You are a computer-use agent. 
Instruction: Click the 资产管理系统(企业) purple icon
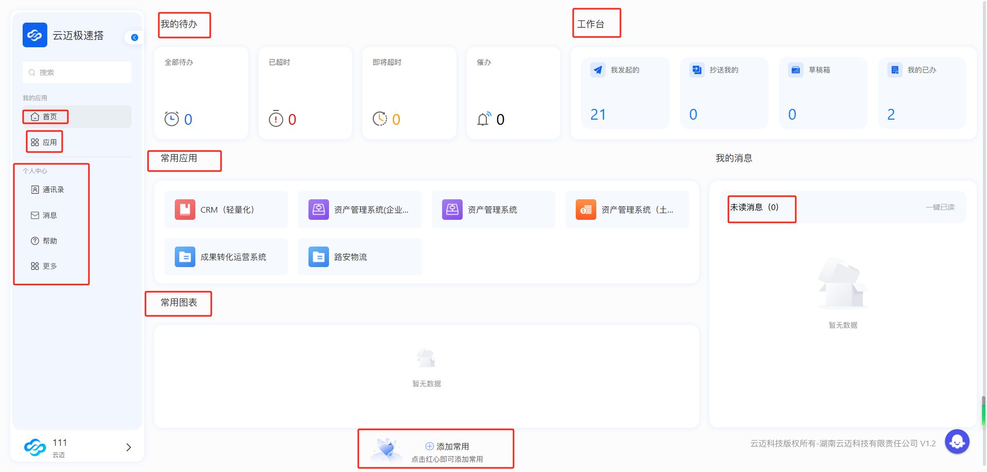point(319,210)
